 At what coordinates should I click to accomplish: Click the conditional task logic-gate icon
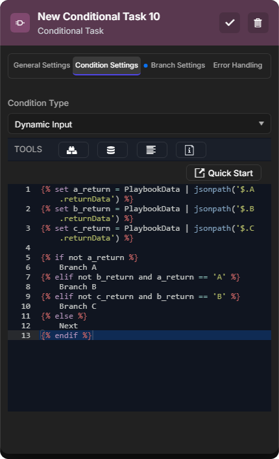click(x=20, y=23)
